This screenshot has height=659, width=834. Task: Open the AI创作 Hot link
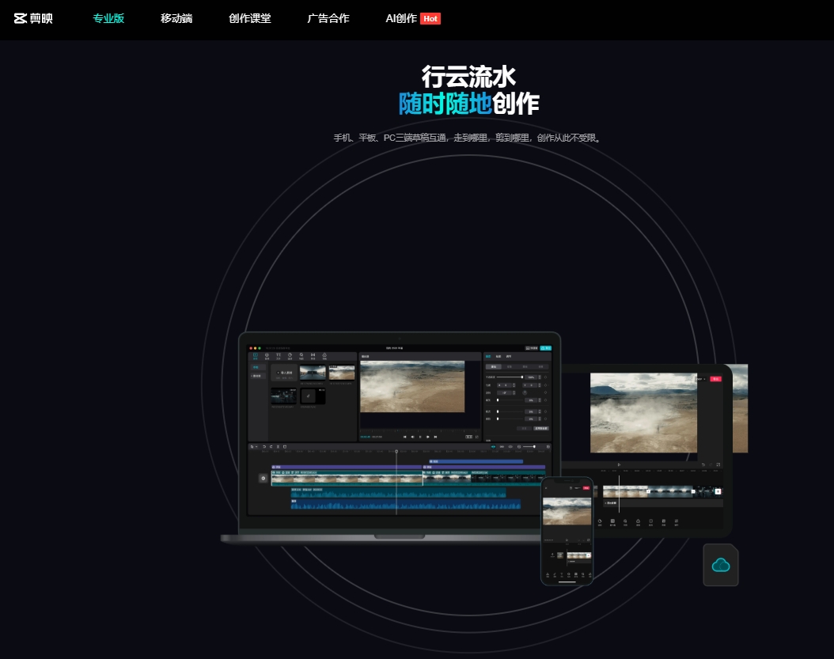tap(402, 18)
